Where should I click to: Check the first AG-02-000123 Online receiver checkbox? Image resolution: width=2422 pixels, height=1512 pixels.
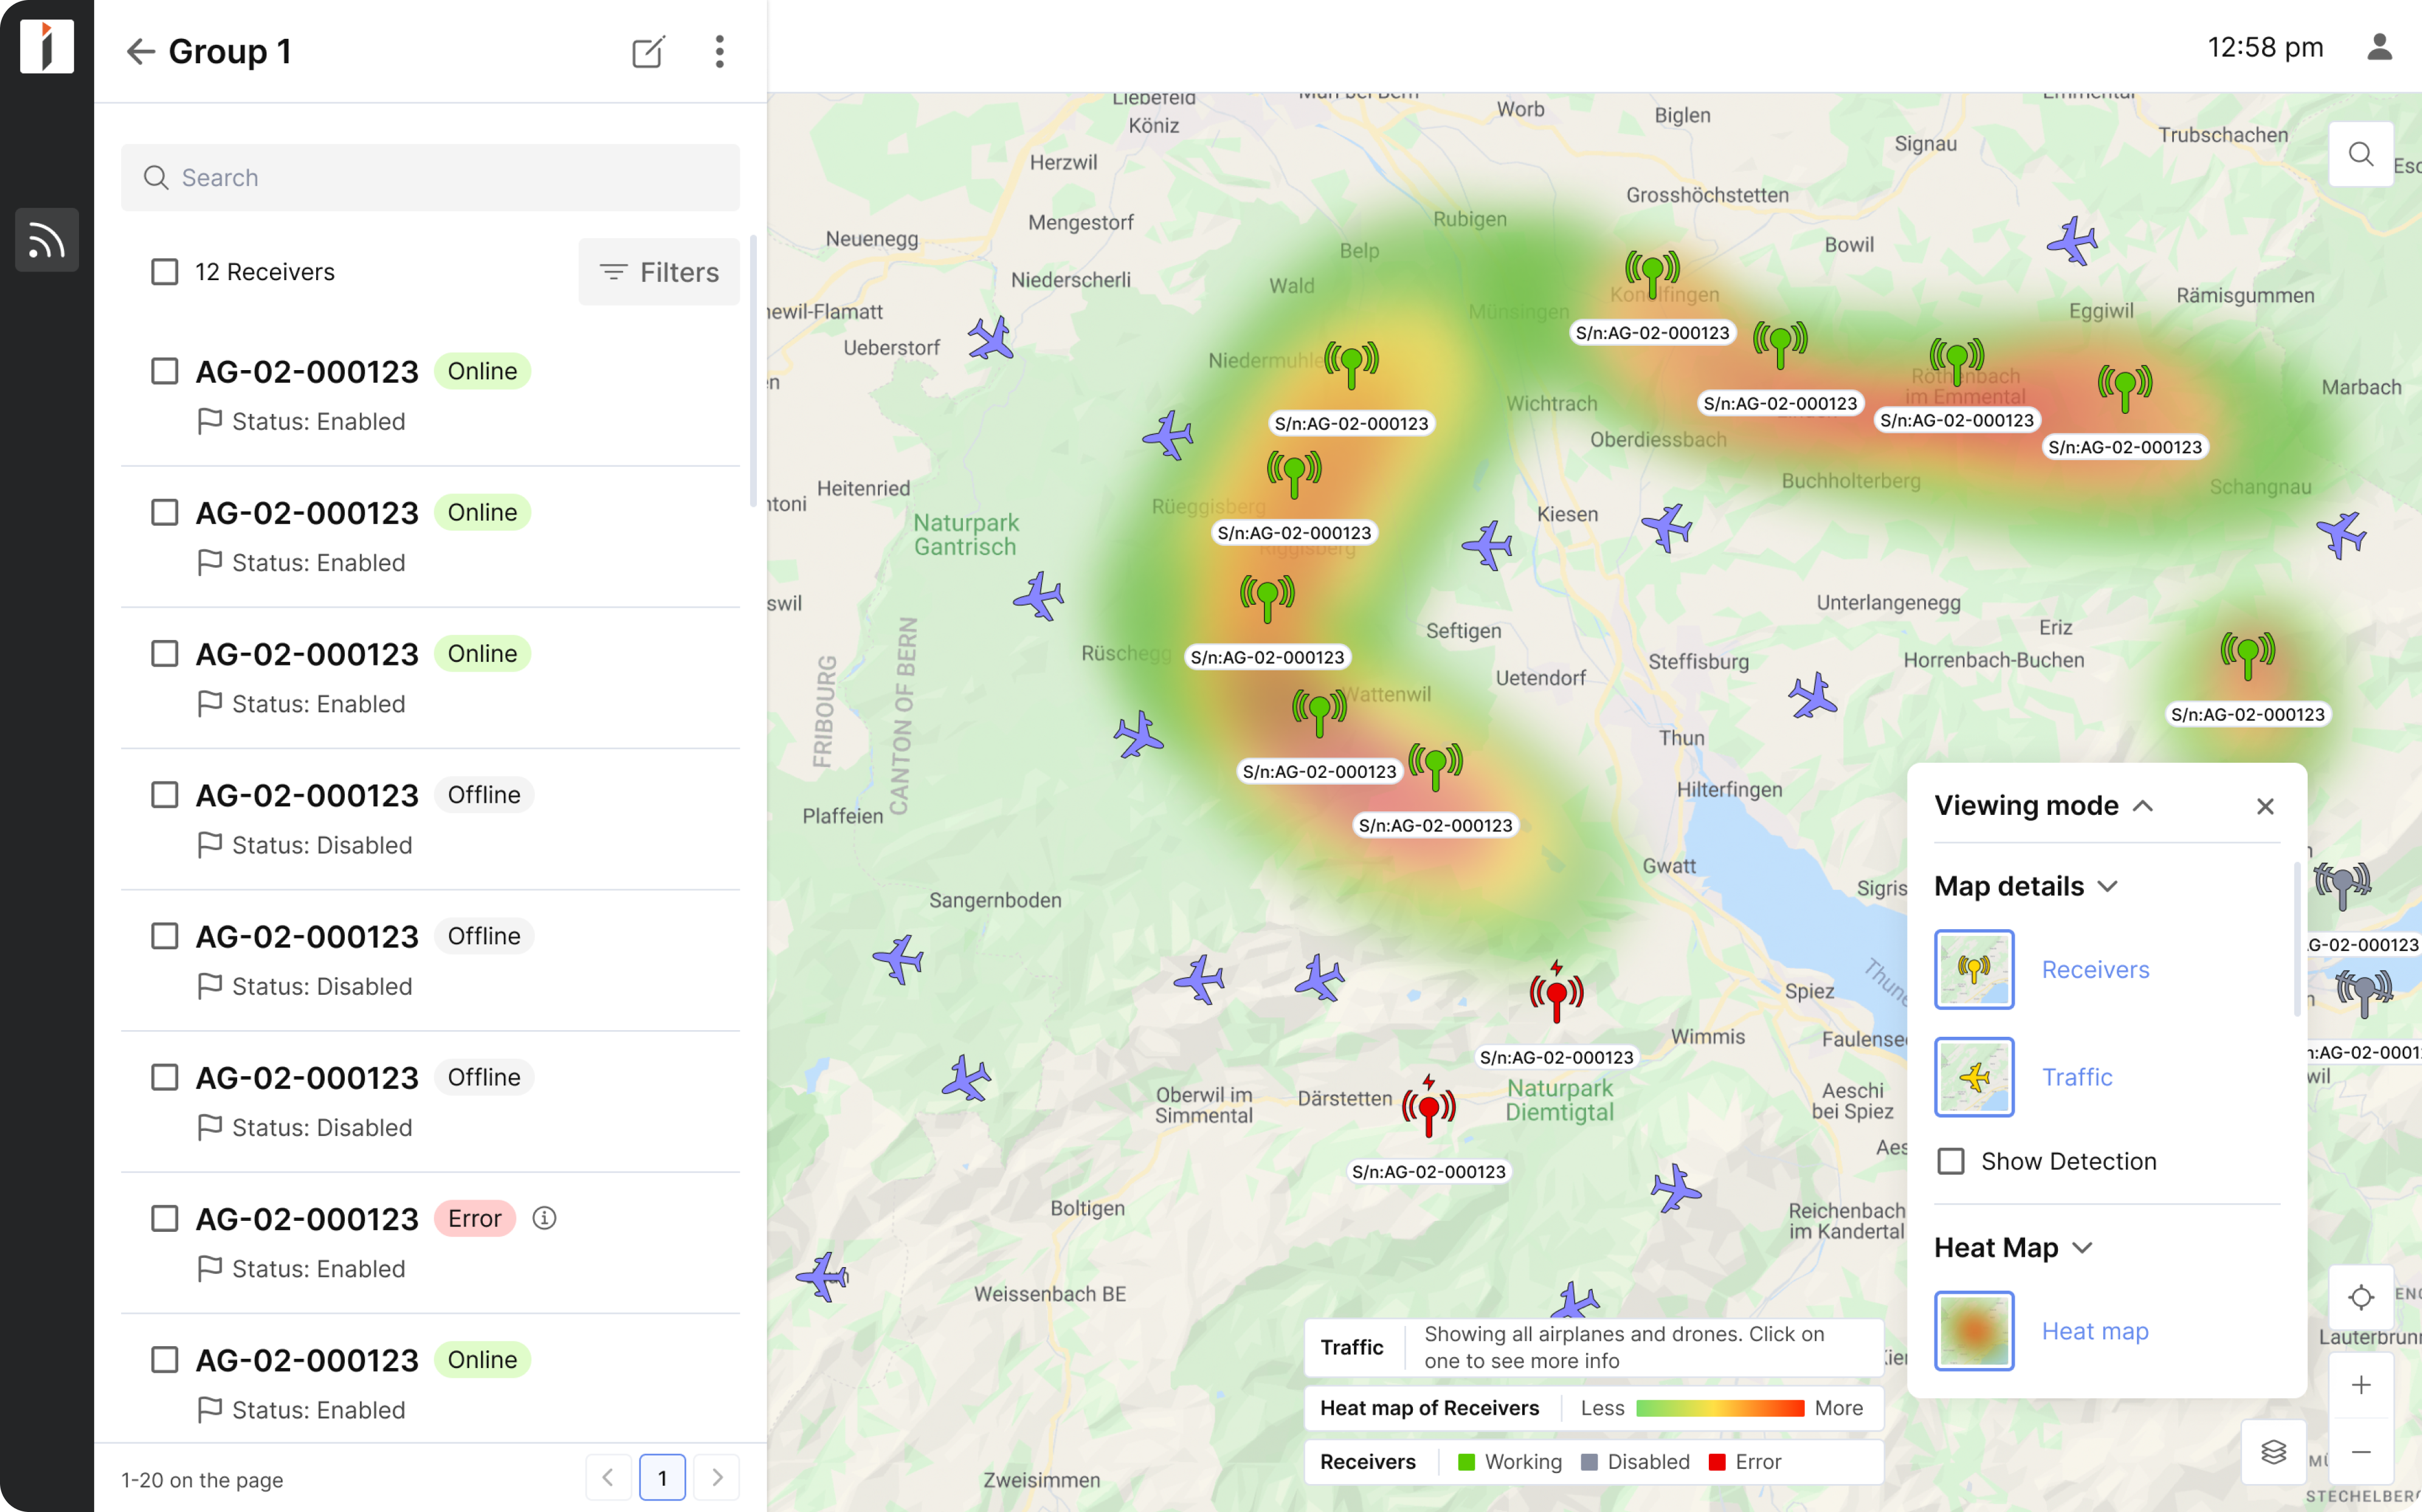pyautogui.click(x=164, y=370)
